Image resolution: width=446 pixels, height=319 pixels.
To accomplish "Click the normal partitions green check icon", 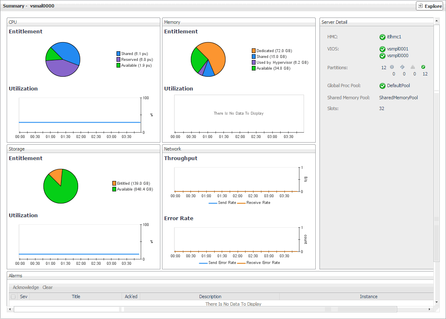I will coord(423,67).
